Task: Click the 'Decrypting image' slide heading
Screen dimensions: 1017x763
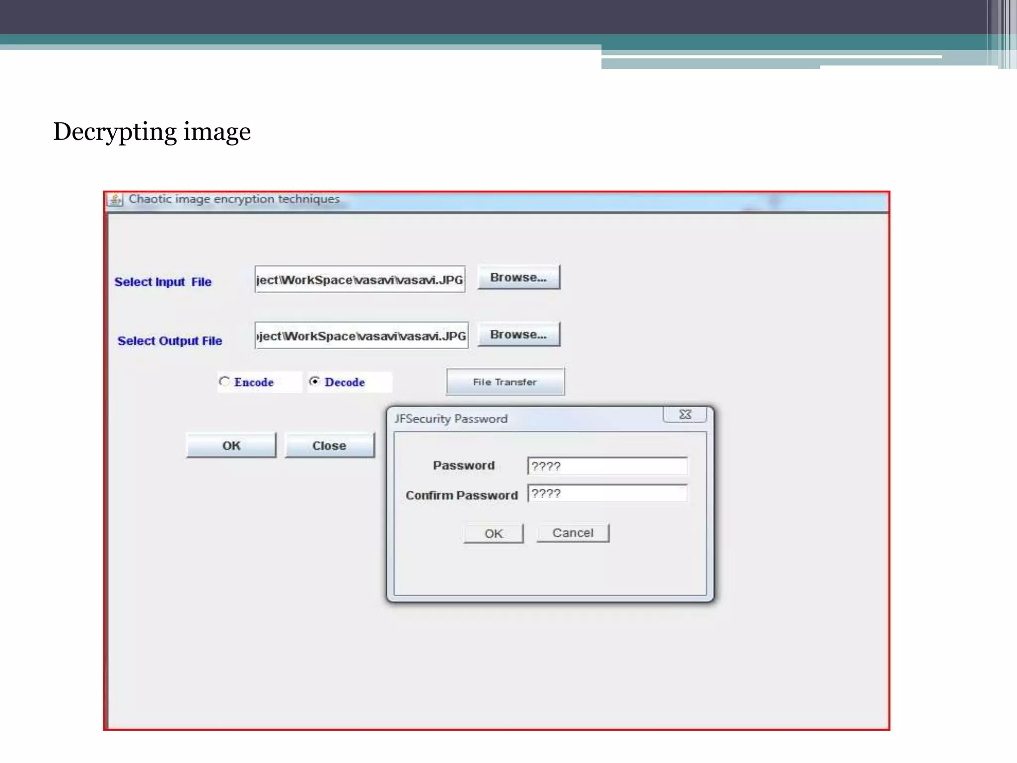Action: point(152,133)
